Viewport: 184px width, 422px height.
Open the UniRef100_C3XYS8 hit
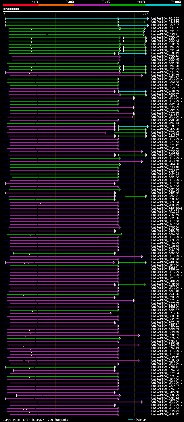click(165, 82)
